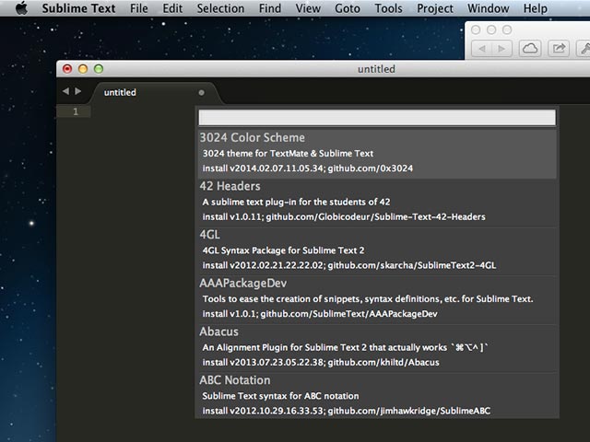590x442 pixels.
Task: Click the Share icon in background window
Action: point(558,48)
